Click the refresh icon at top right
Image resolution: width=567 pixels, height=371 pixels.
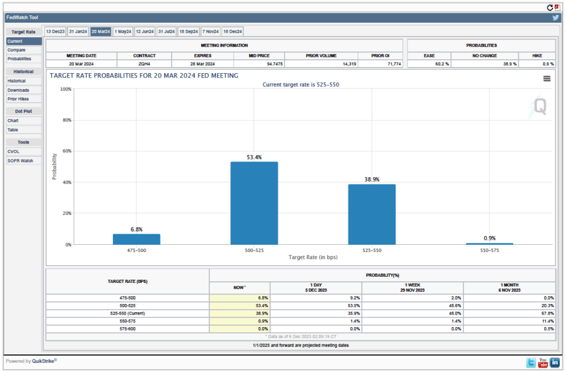550,7
